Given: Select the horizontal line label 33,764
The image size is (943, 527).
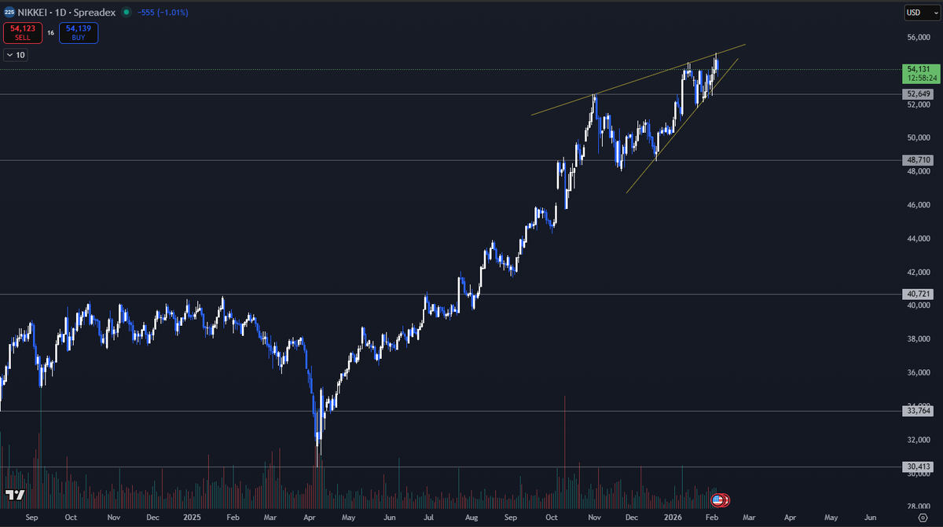Looking at the screenshot, I should (919, 410).
